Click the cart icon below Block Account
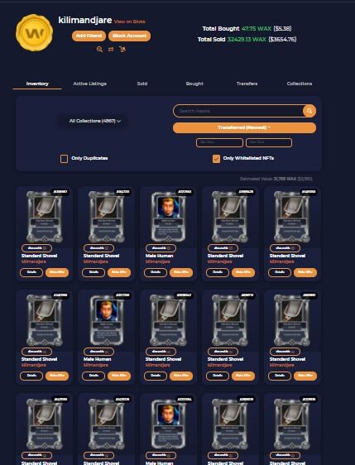The image size is (355, 465). click(x=122, y=49)
